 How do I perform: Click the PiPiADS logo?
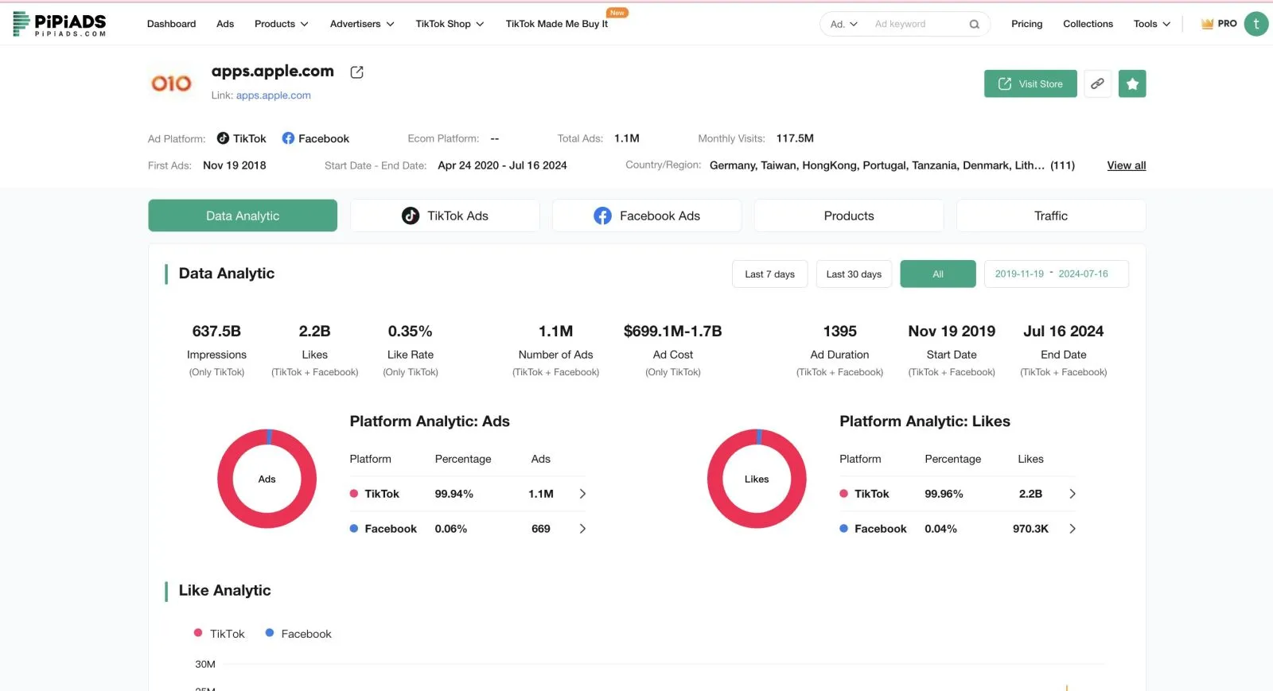60,24
